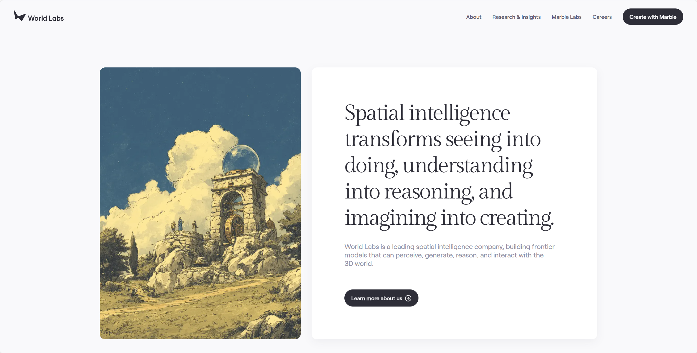Go to the Marble Labs nav link
This screenshot has height=353, width=697.
[566, 17]
